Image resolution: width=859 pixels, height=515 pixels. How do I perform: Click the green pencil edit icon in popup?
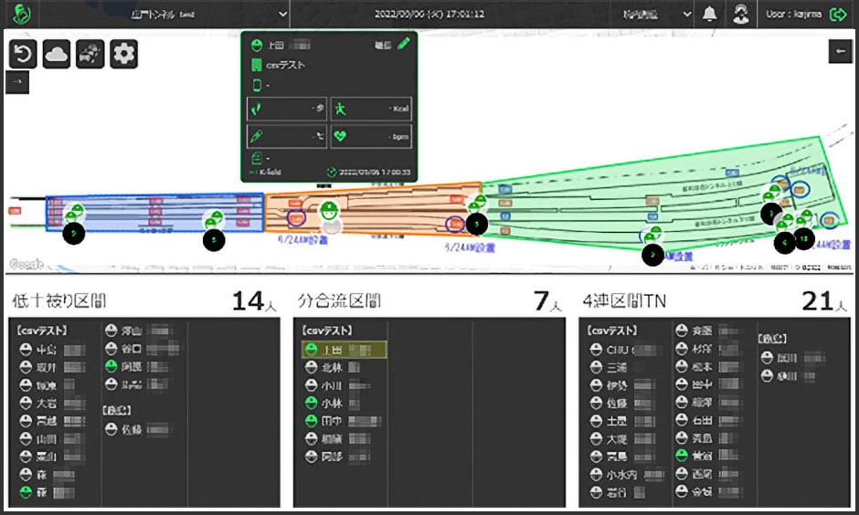point(403,44)
